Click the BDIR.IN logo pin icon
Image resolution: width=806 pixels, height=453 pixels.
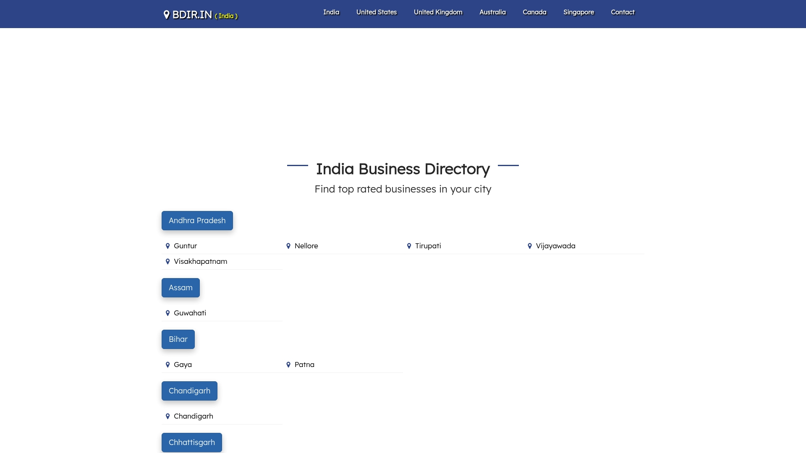(x=167, y=15)
